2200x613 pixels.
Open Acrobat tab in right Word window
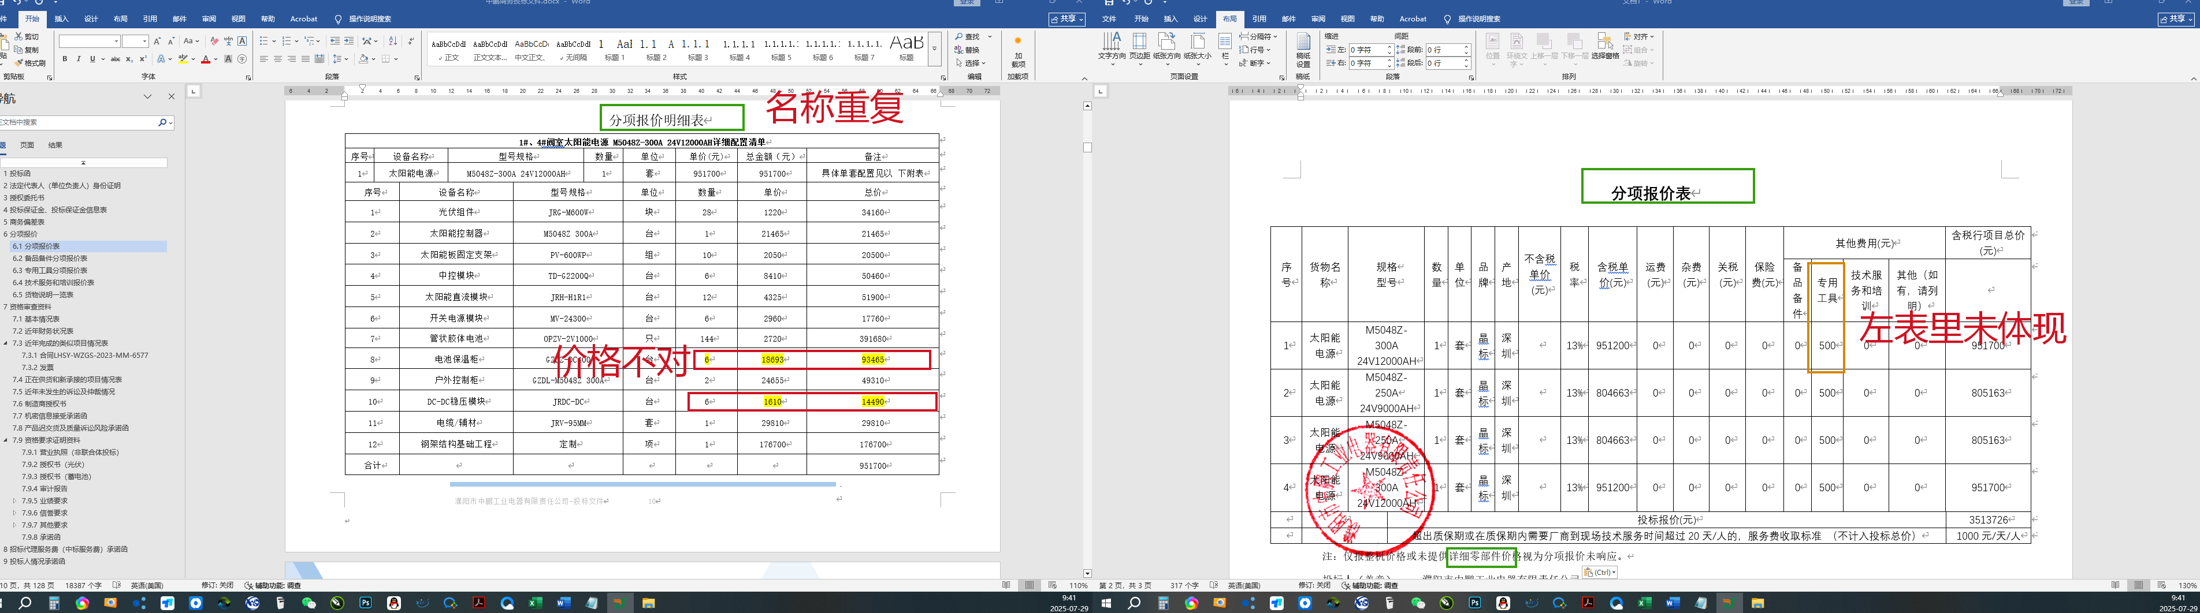(1413, 19)
